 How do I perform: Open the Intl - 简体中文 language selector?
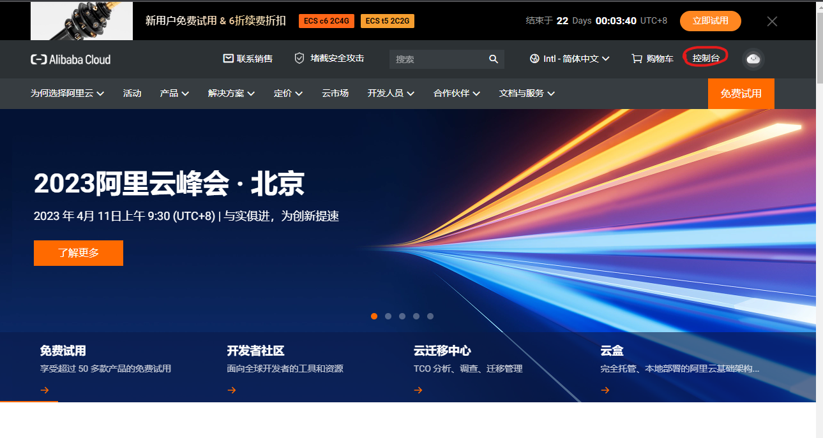point(570,59)
